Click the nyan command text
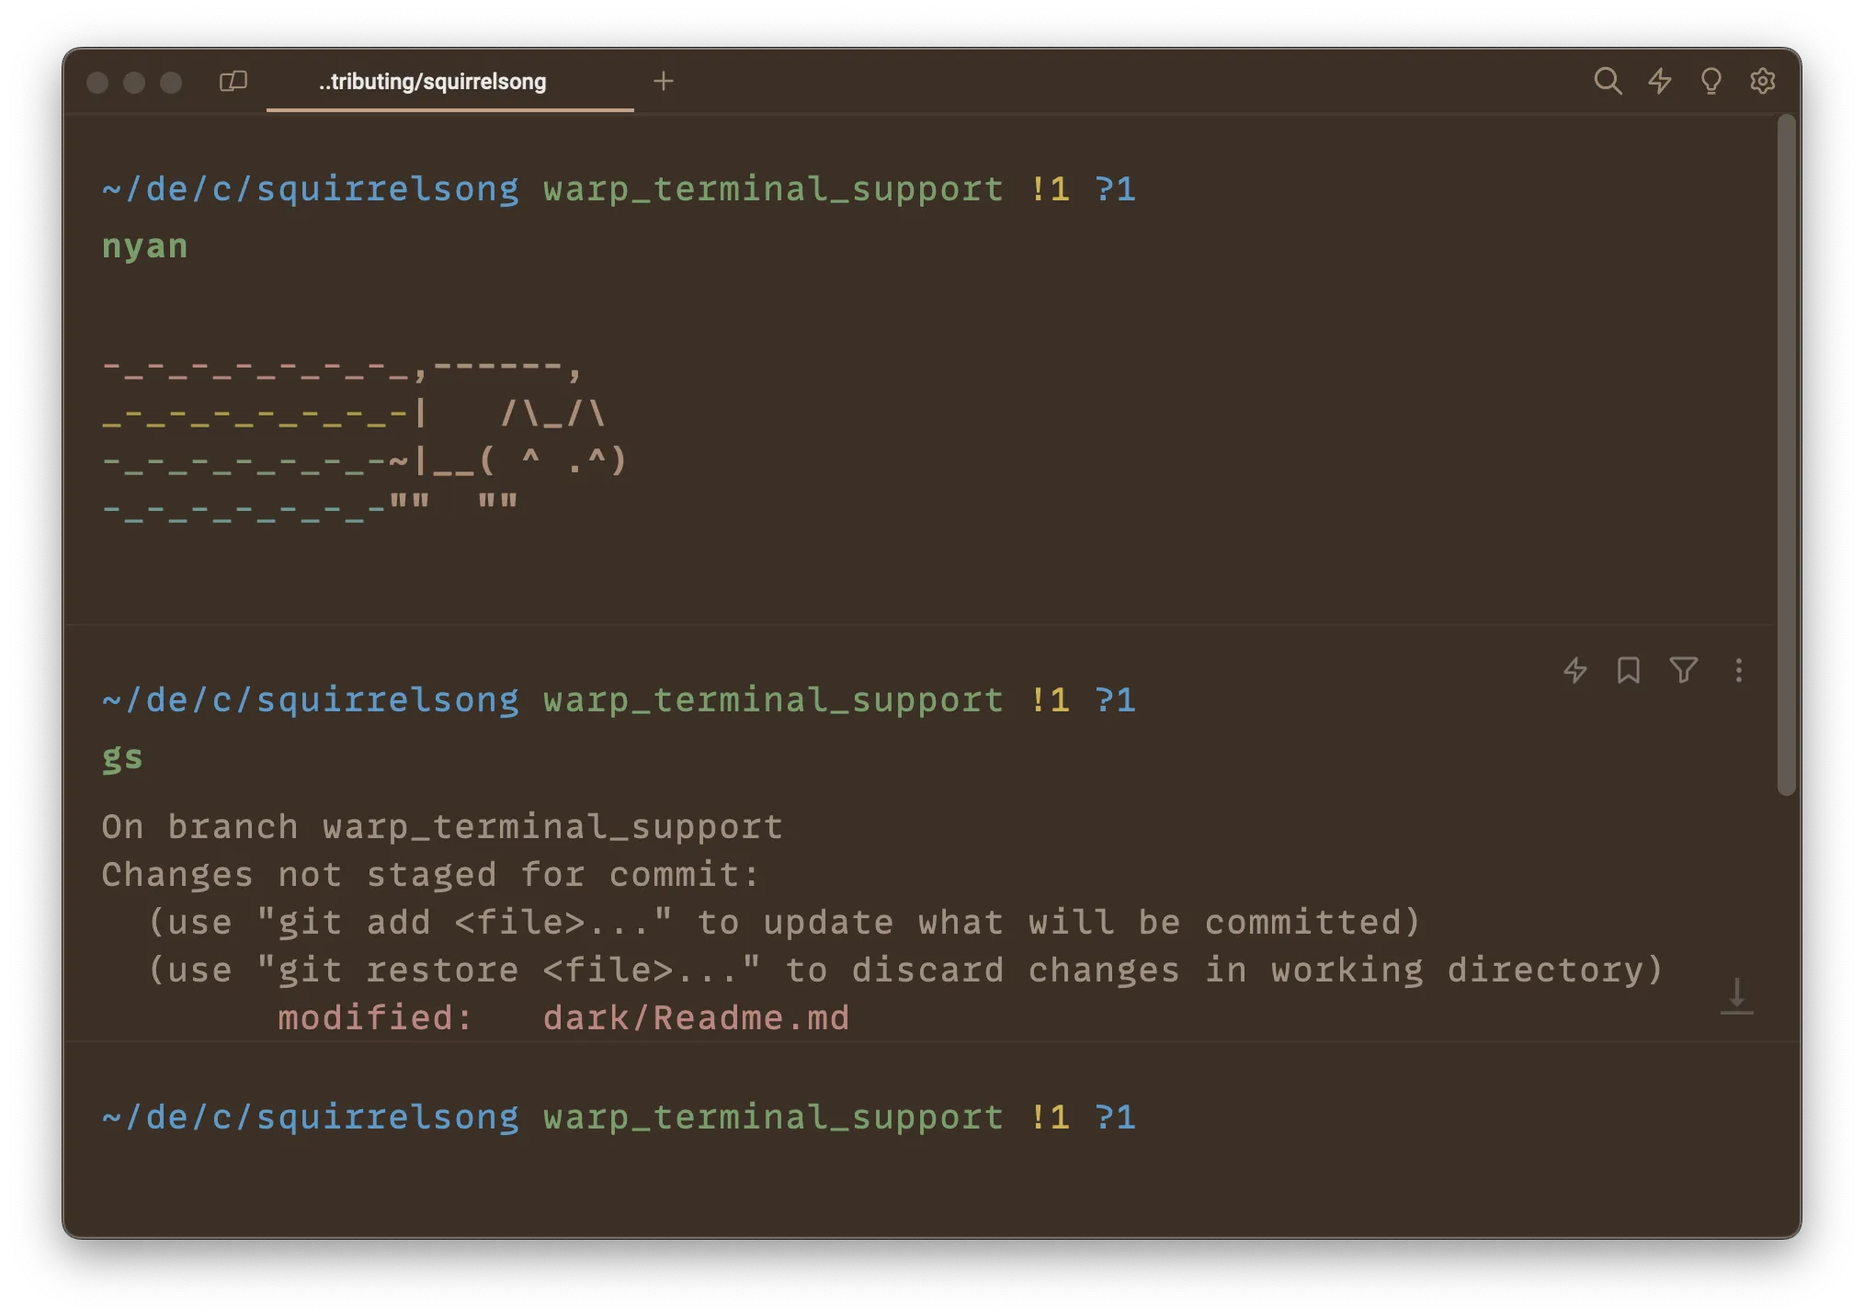Image resolution: width=1864 pixels, height=1316 pixels. point(144,244)
